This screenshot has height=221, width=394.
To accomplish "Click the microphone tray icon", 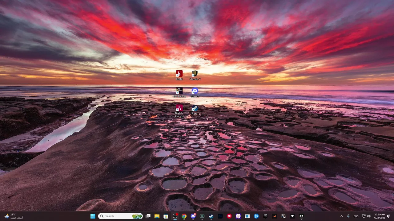I will [x=348, y=216].
